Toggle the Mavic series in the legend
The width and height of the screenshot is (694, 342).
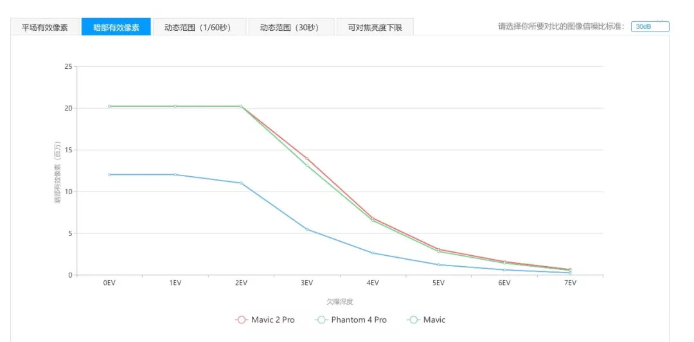click(427, 319)
